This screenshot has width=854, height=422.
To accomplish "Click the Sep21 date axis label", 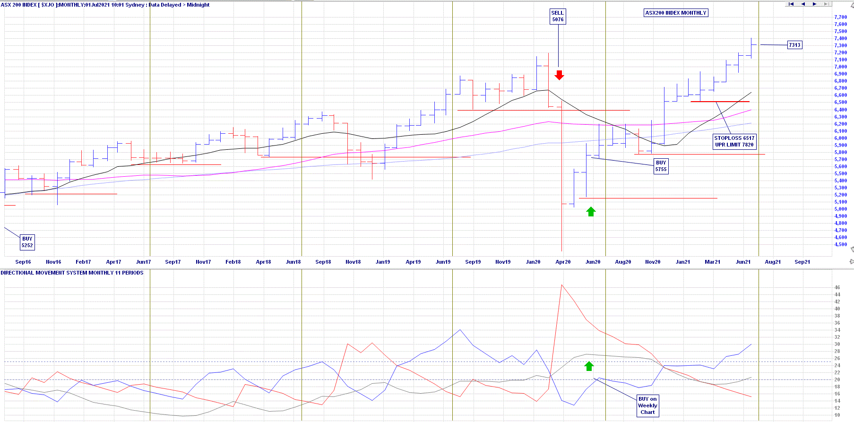I will click(802, 262).
